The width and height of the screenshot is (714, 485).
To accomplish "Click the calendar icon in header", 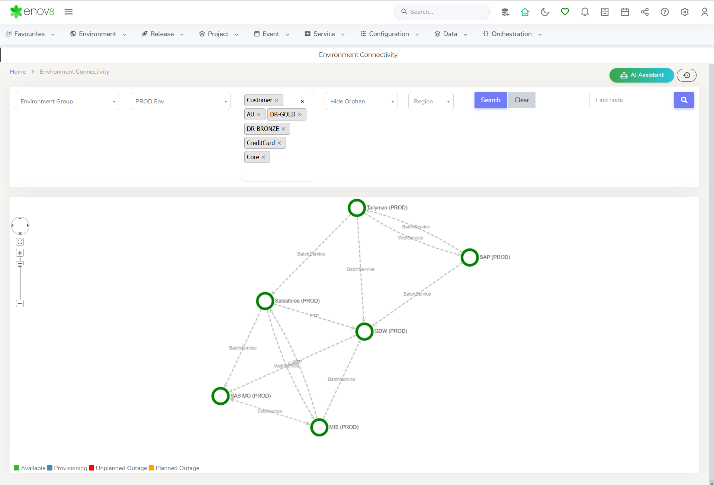I will (625, 12).
